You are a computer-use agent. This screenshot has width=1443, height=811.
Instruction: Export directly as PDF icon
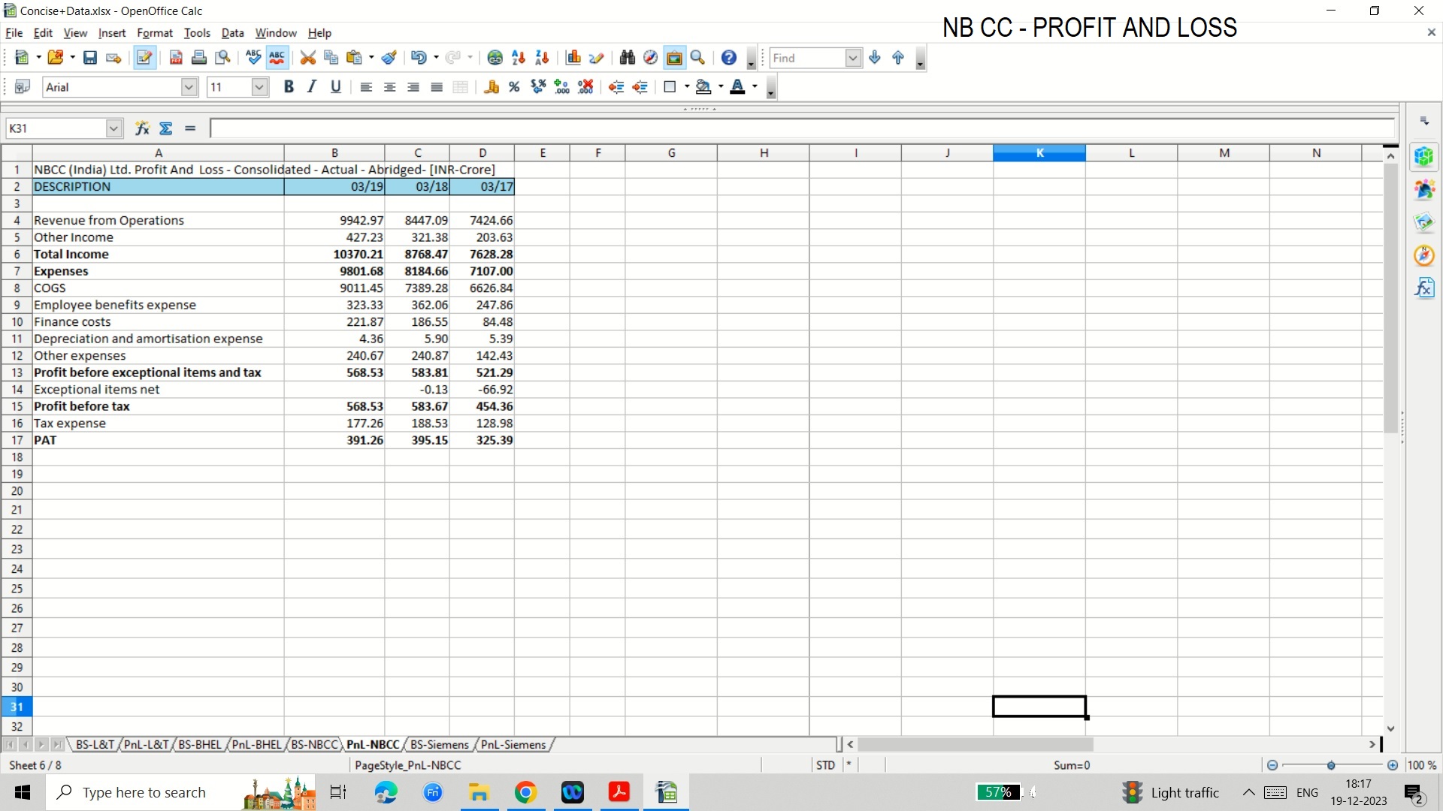176,58
